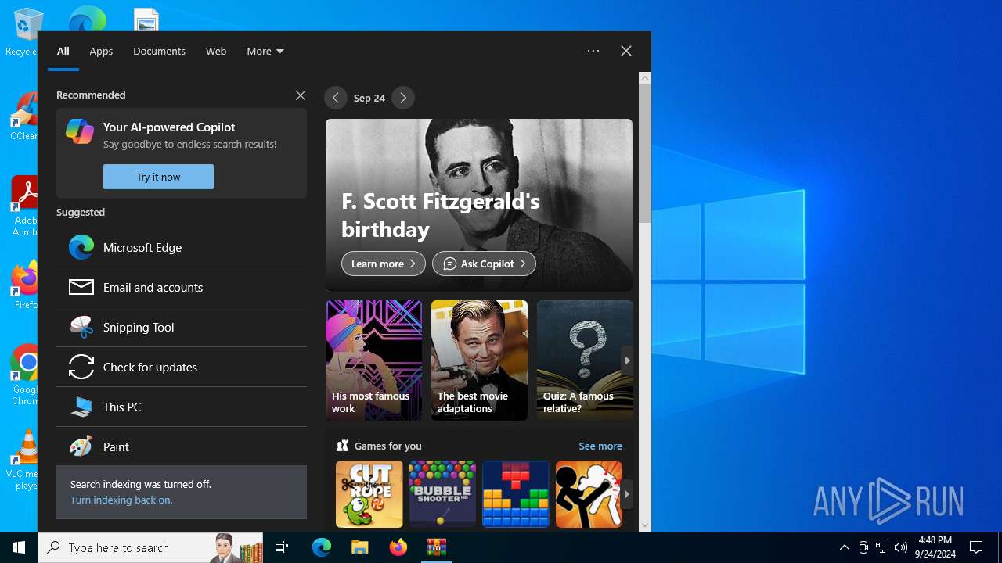Open the three-dots options menu

(593, 51)
